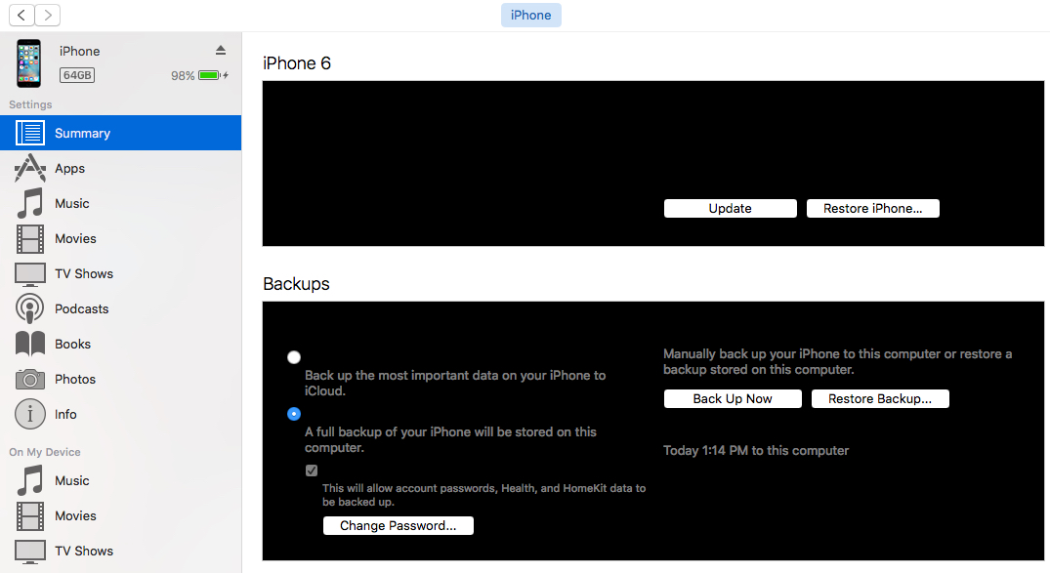Screen dimensions: 1050x573
Task: Click the Restore iPhone... button
Action: coord(872,208)
